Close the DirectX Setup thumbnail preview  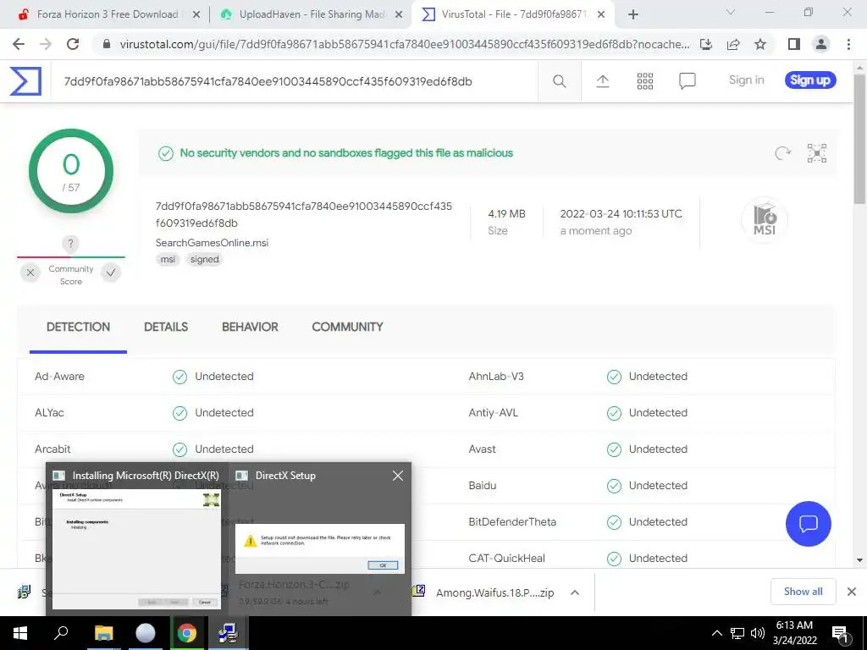(x=398, y=476)
